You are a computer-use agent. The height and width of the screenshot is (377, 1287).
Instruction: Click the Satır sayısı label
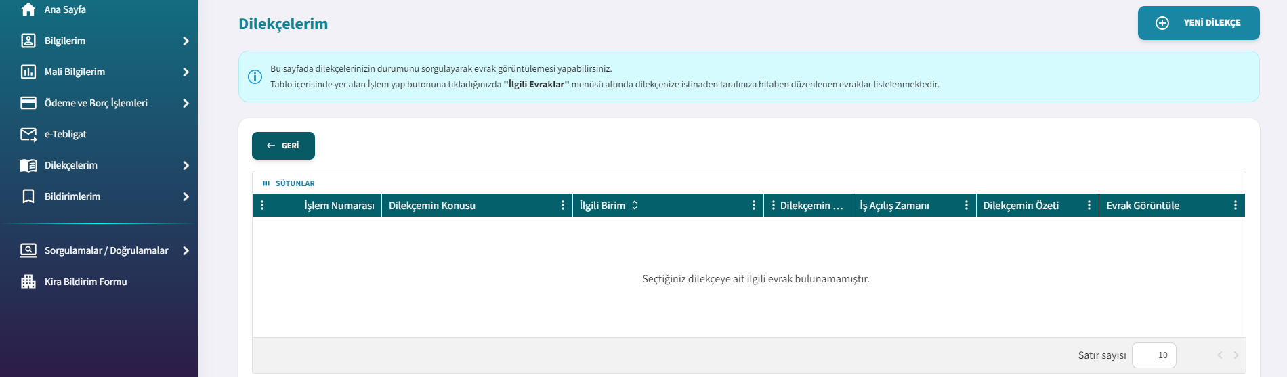[1102, 355]
